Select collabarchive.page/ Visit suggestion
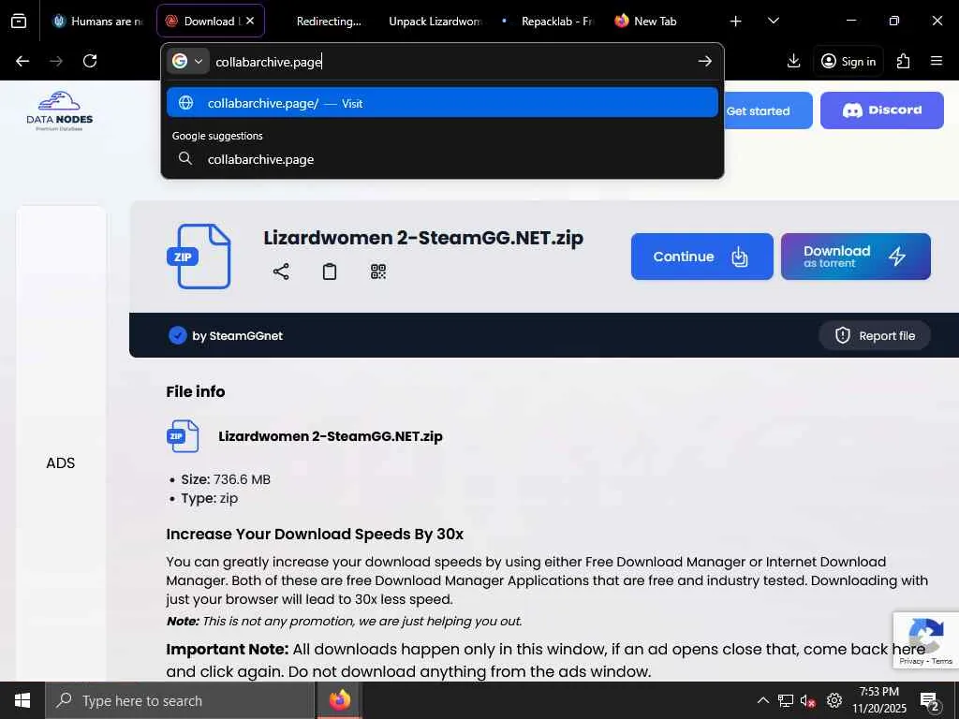 [x=442, y=103]
